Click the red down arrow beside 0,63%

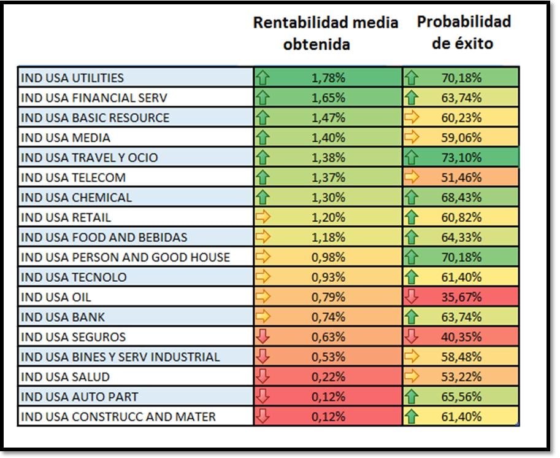[x=263, y=337]
